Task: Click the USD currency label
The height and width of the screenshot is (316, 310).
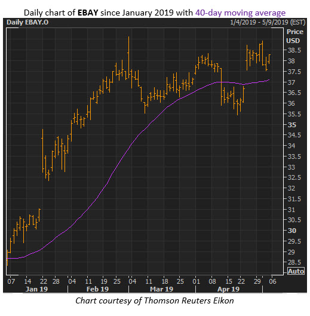Action: click(293, 41)
